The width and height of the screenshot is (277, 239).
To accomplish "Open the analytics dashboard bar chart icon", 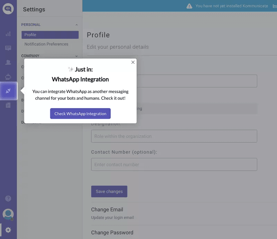I will [8, 34].
